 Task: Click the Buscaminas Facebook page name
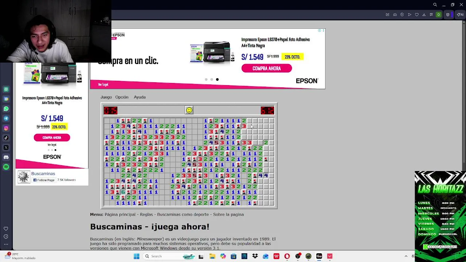pyautogui.click(x=43, y=174)
